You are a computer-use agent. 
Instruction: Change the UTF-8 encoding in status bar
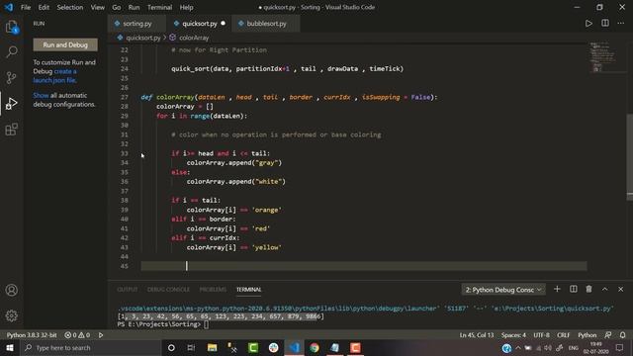(x=541, y=335)
